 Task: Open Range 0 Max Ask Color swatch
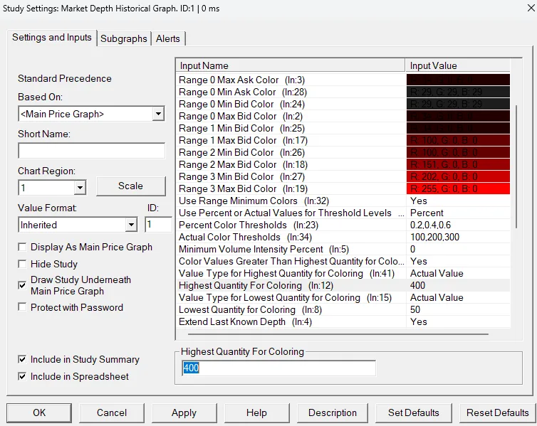coord(458,80)
